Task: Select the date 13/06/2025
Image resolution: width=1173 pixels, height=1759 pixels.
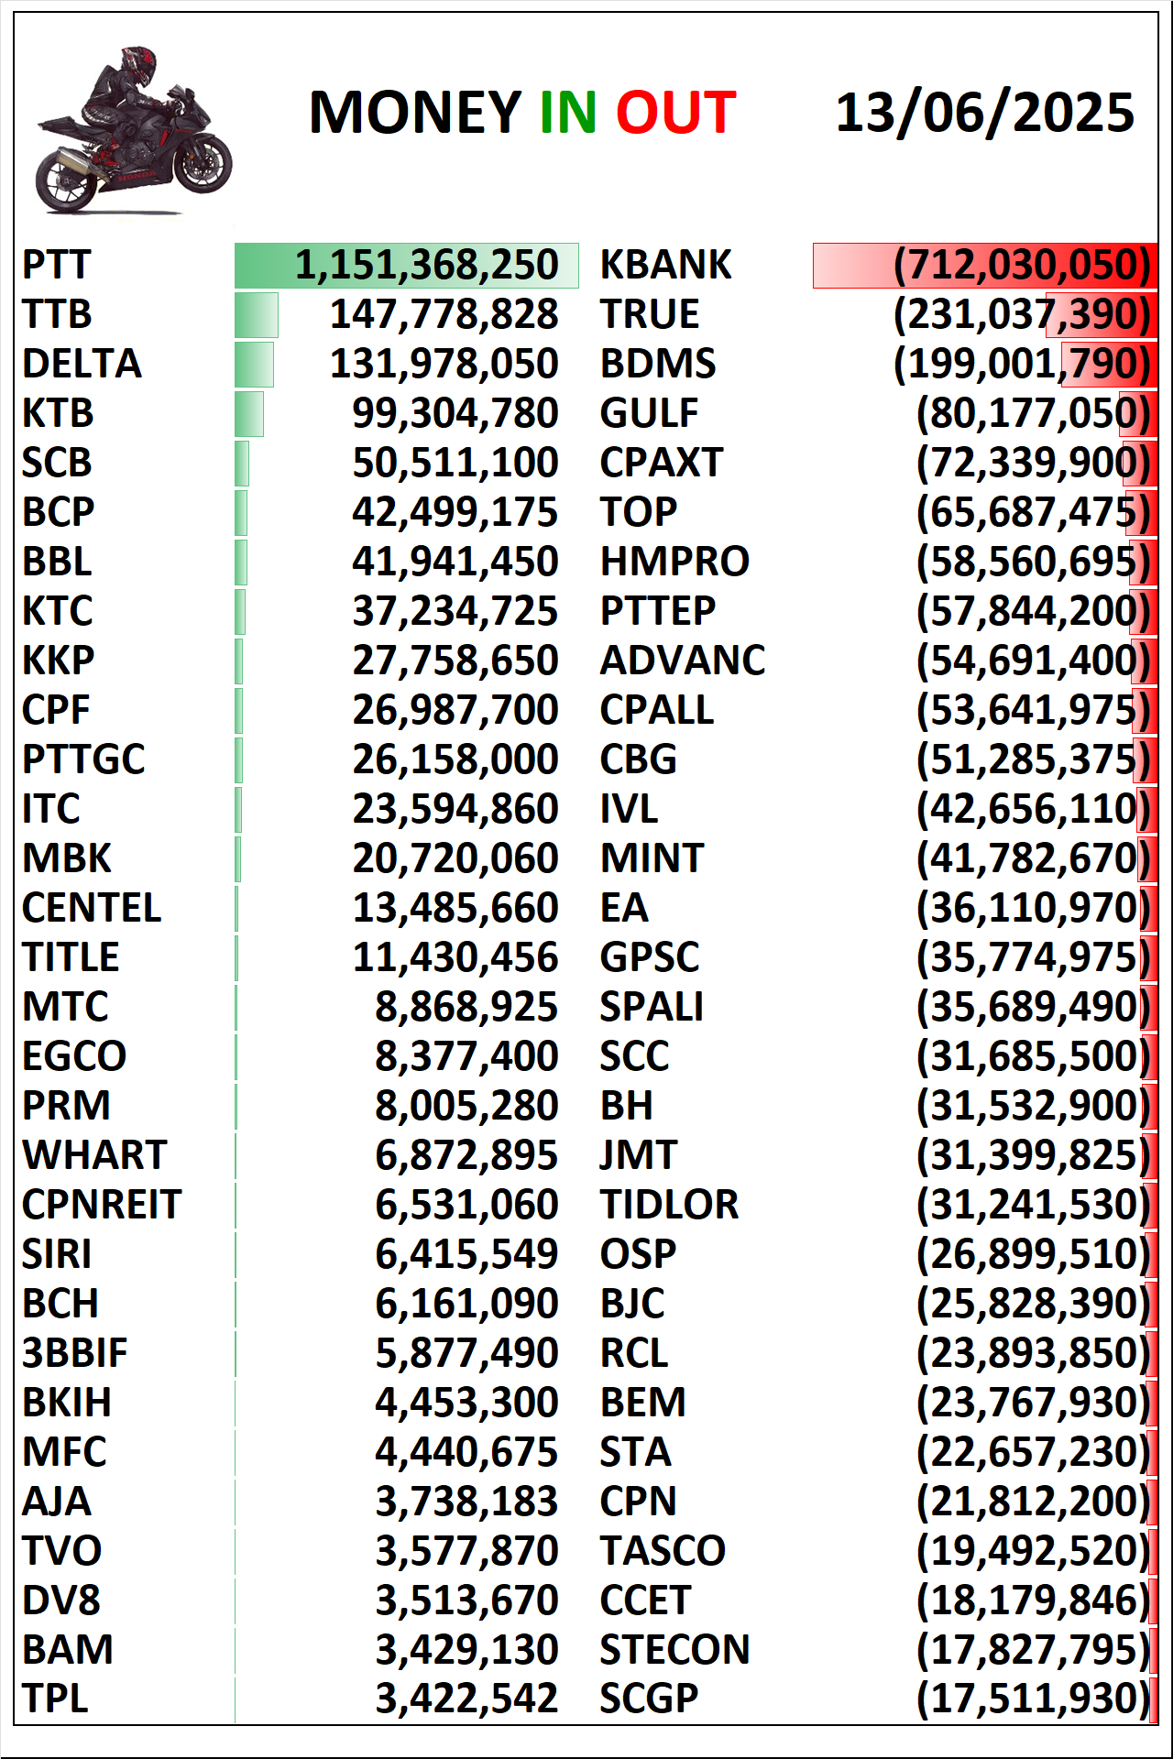Action: (x=985, y=113)
